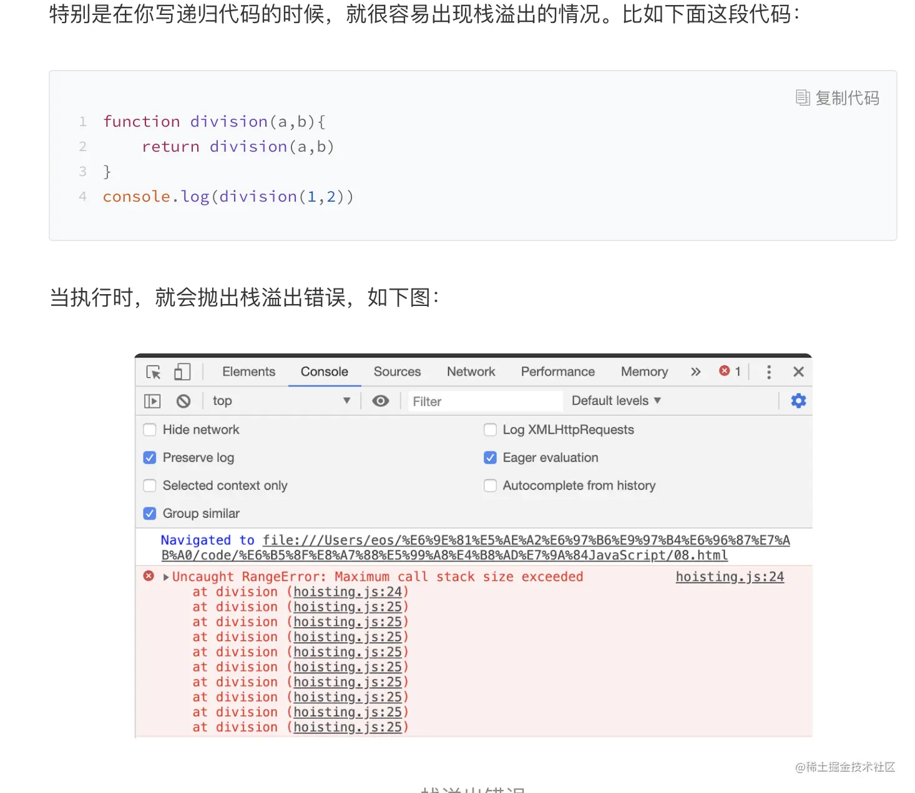This screenshot has height=793, width=915.
Task: Switch to the Console tab
Action: point(324,372)
